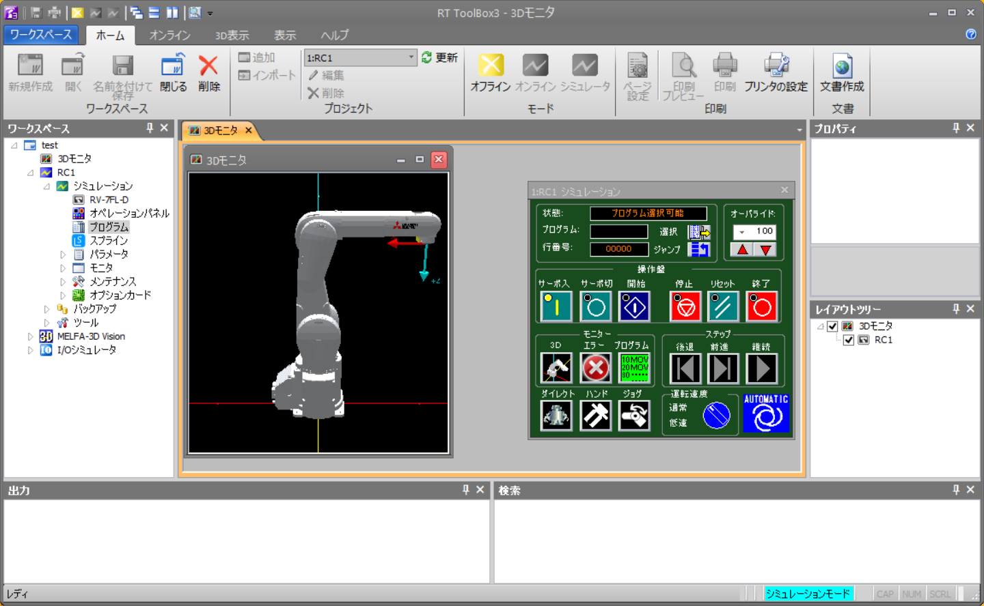Click 後退 step backward button
This screenshot has width=984, height=606.
[x=685, y=369]
